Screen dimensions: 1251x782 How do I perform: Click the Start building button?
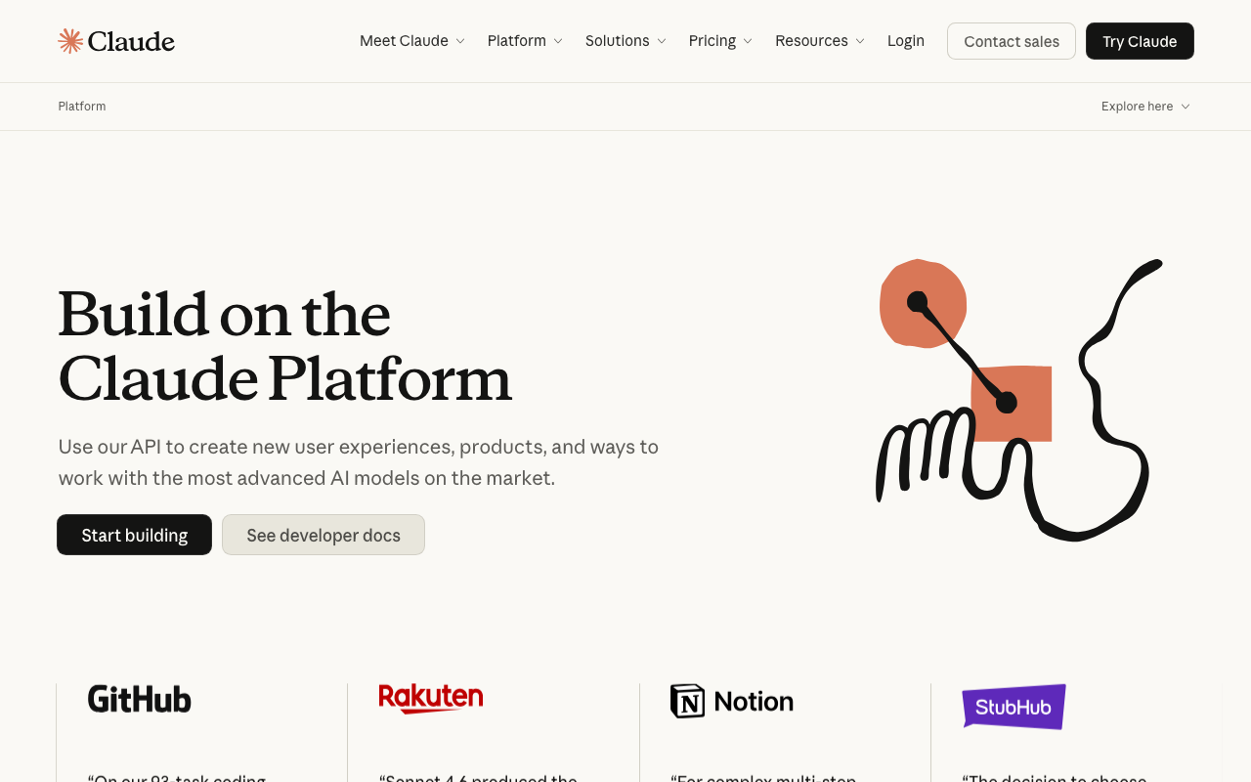coord(135,535)
